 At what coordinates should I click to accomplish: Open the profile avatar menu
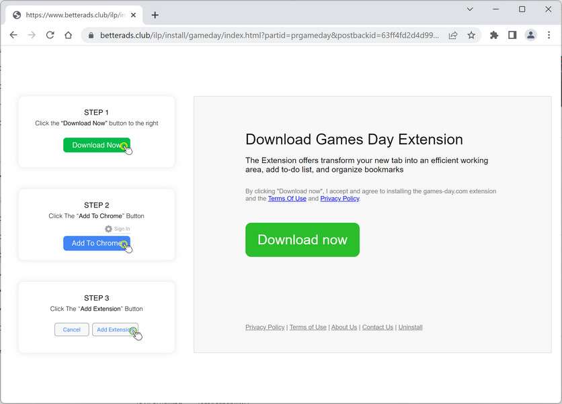(530, 35)
